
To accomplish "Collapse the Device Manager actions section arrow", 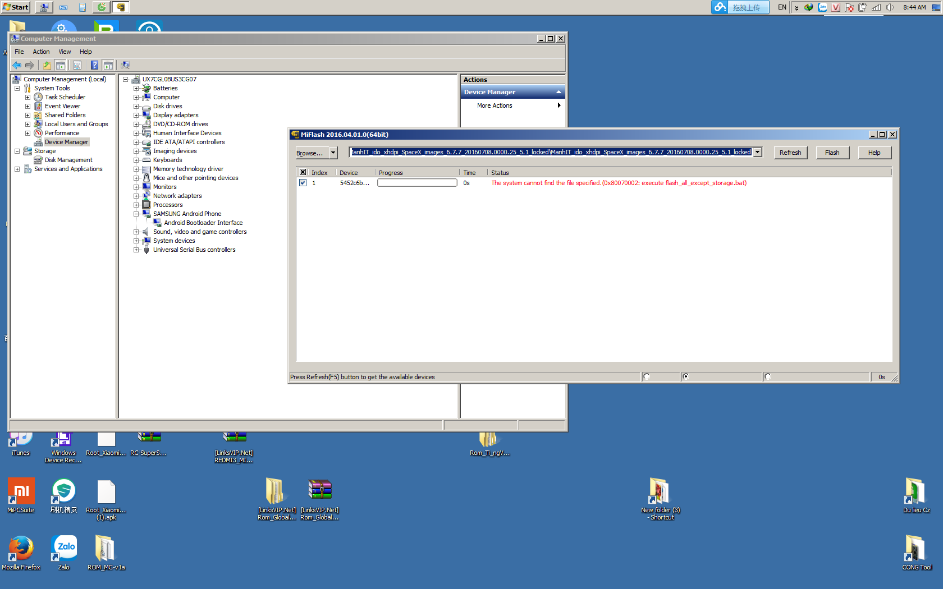I will pyautogui.click(x=559, y=92).
